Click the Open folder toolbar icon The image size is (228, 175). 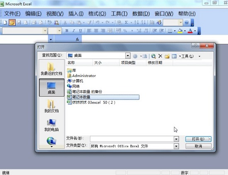[x=12, y=22]
